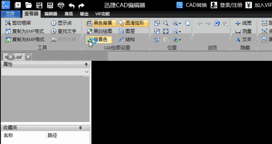This screenshot has height=144, width=272.
Task: Switch to the 编辑器 editor tab
Action: (51, 14)
